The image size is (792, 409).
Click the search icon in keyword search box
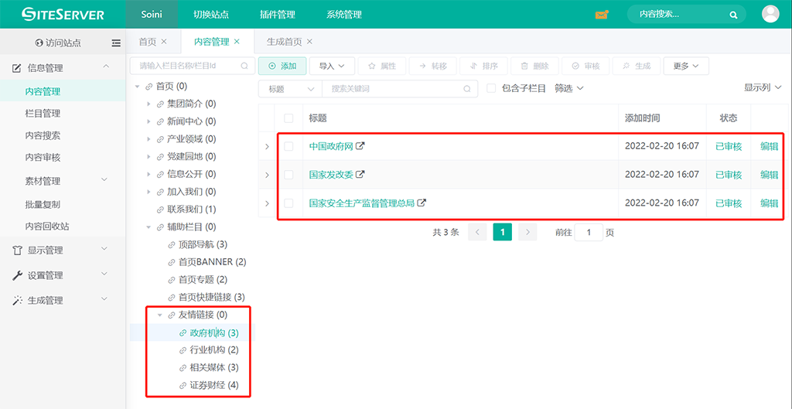[467, 89]
